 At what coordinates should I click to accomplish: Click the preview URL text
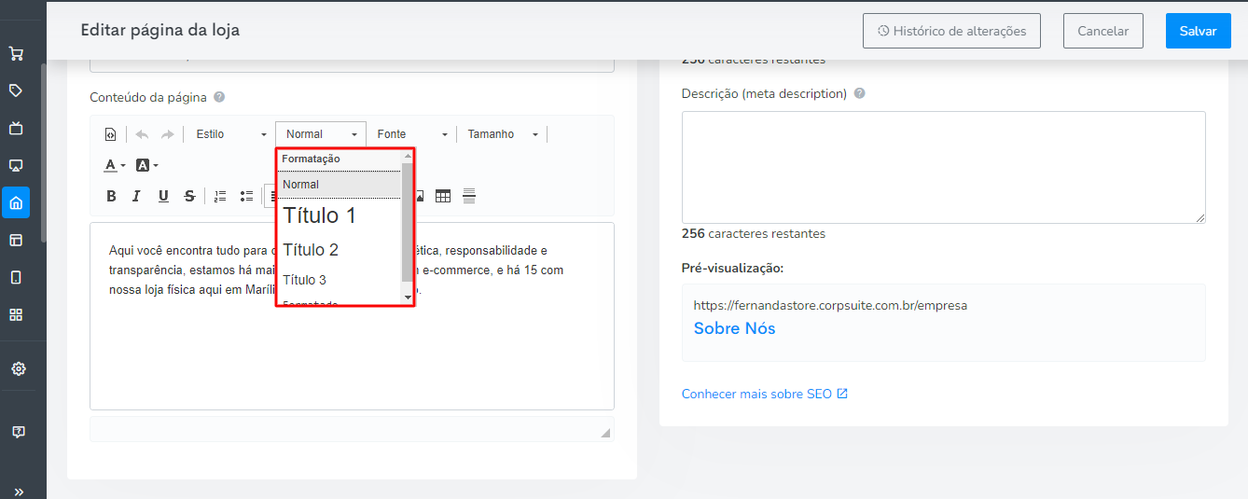click(x=830, y=305)
